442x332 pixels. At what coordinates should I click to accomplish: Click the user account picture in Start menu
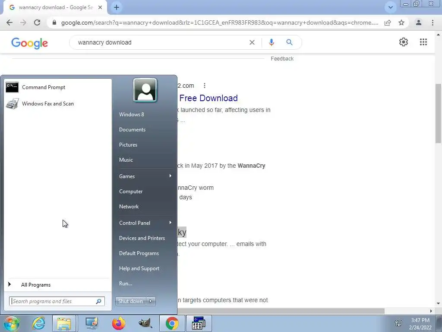click(x=145, y=90)
